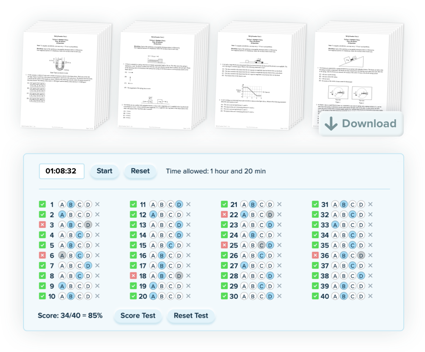Viewport: 425px width, 352px height.
Task: Click the timer field showing 01:08:32
Action: click(x=62, y=171)
